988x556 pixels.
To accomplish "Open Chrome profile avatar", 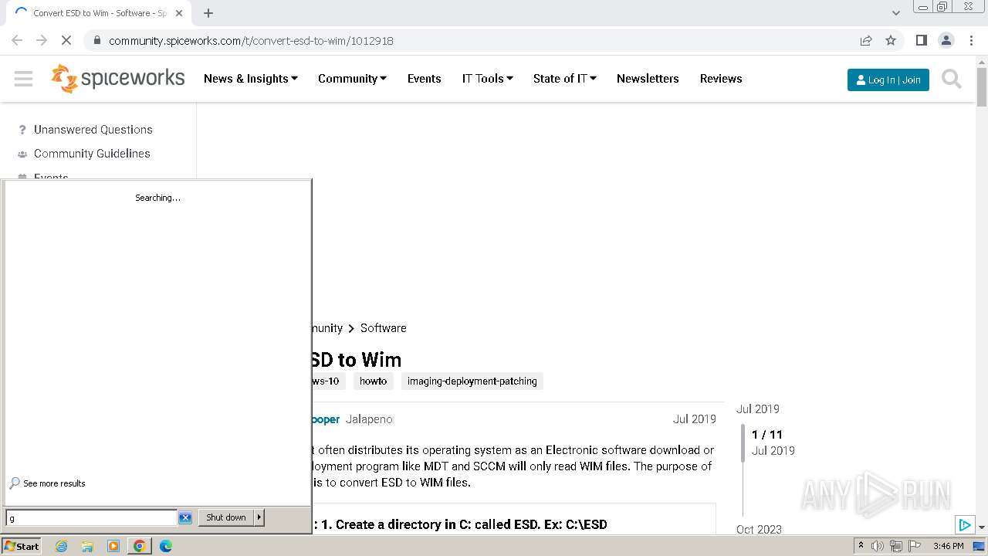I will pos(946,40).
